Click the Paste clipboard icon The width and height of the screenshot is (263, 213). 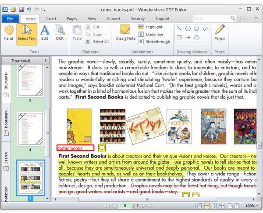pyautogui.click(x=77, y=33)
